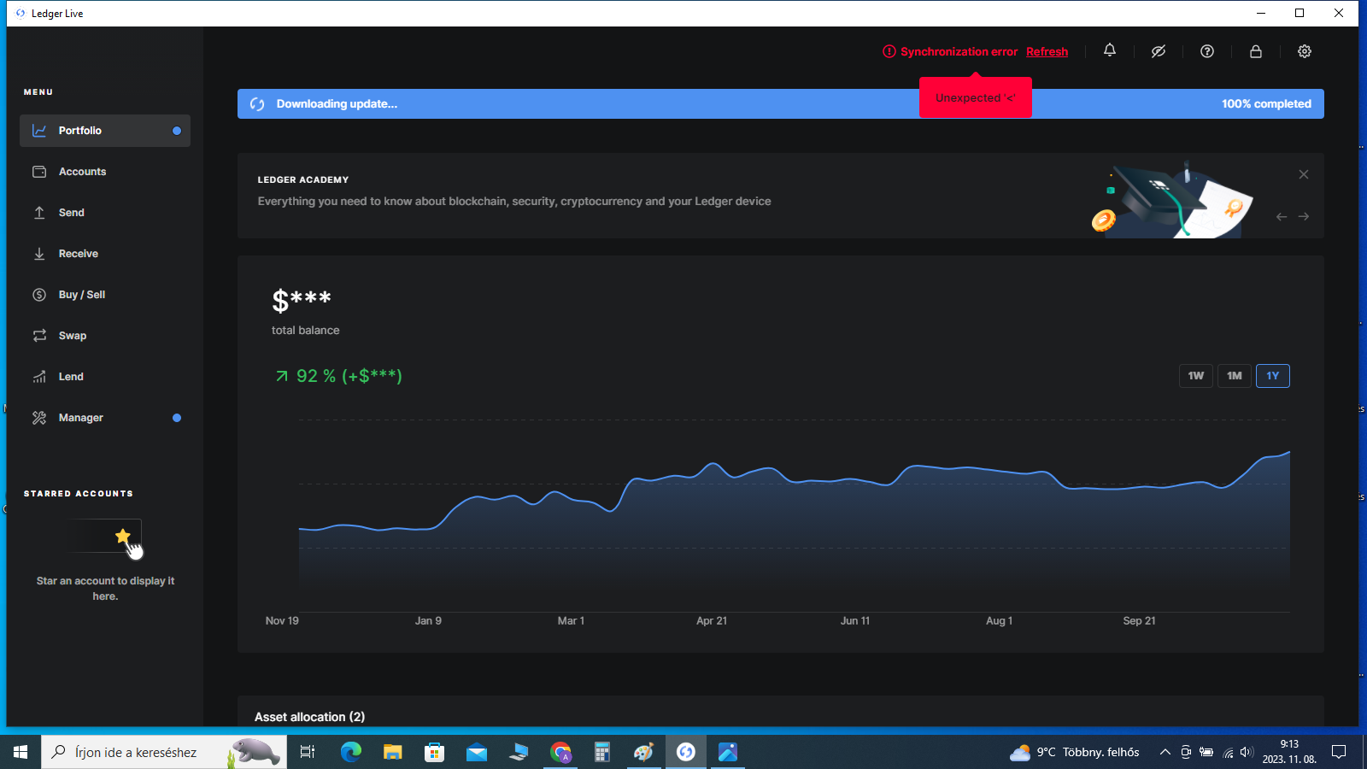Open Microsoft Store from taskbar
The width and height of the screenshot is (1367, 769).
click(x=435, y=752)
